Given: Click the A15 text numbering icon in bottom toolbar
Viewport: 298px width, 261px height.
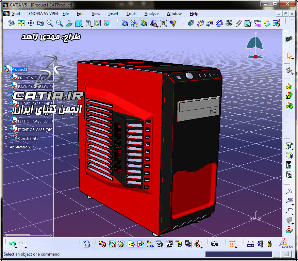Looking at the screenshot, I should pyautogui.click(x=169, y=244).
